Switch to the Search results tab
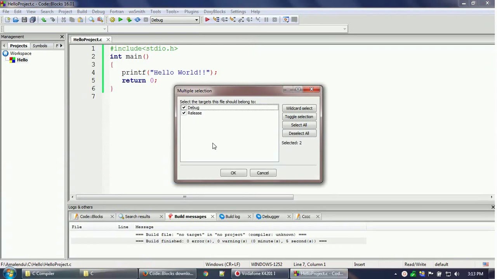This screenshot has width=497, height=279. tap(137, 217)
